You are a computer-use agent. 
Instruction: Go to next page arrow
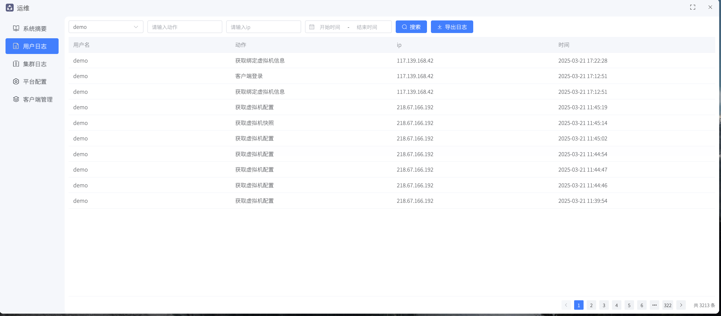coord(681,305)
